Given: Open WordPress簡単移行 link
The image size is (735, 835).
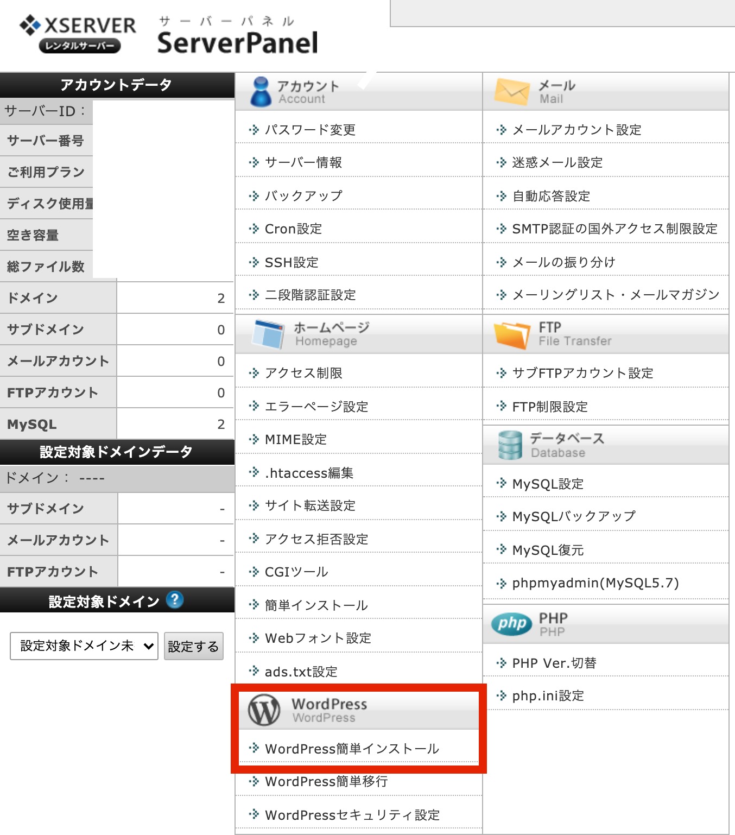Looking at the screenshot, I should coord(326,781).
